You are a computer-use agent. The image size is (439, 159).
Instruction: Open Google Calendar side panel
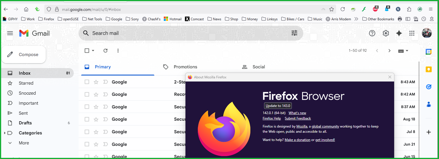pos(429,52)
